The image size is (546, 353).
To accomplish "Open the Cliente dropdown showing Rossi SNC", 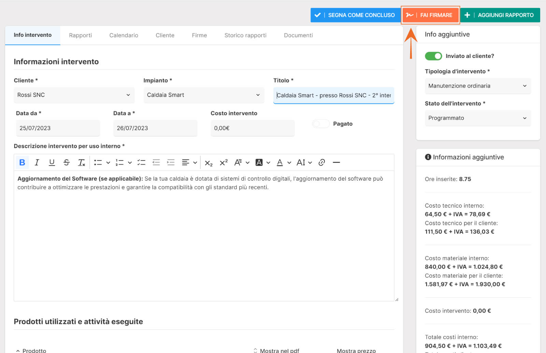I will tap(74, 95).
